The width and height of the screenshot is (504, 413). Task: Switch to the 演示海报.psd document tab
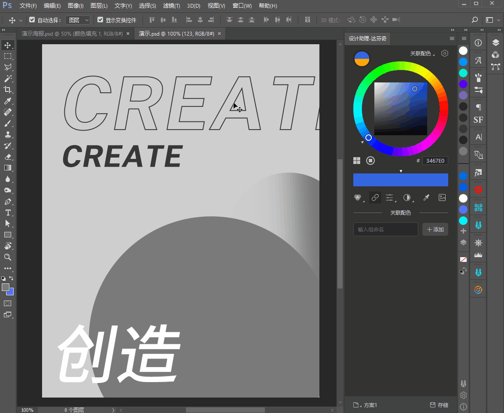click(72, 34)
